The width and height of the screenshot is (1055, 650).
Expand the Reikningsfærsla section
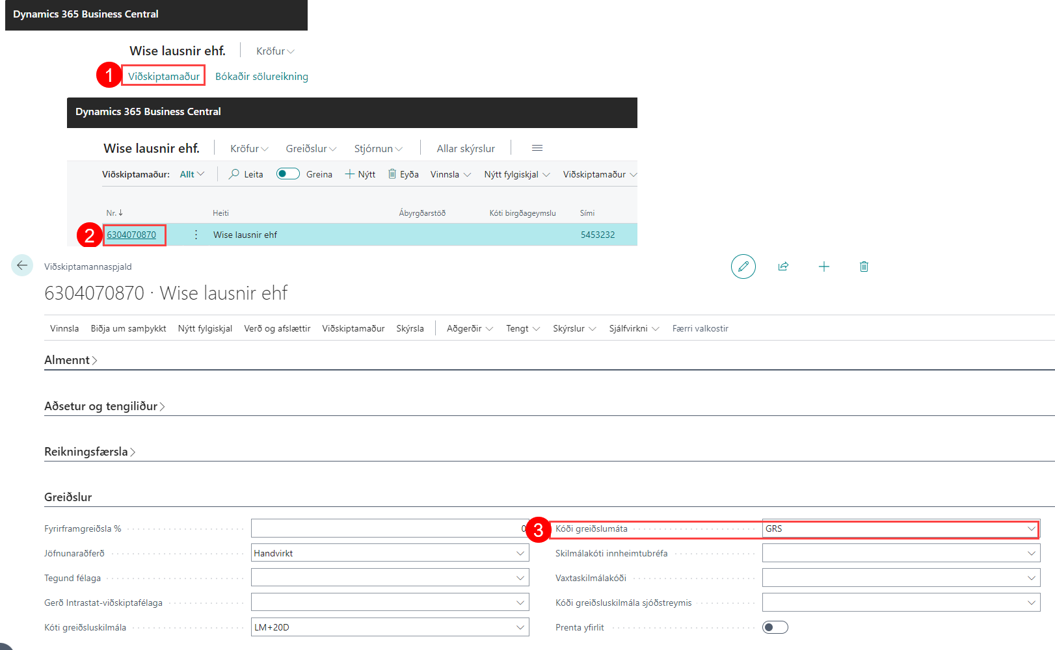coord(89,452)
